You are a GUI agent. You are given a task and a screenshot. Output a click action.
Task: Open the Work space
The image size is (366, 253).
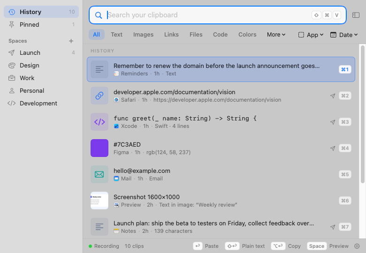click(41, 78)
